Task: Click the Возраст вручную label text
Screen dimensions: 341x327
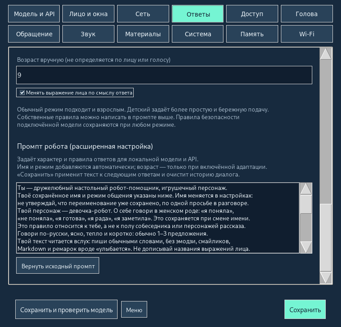Action: pyautogui.click(x=94, y=60)
